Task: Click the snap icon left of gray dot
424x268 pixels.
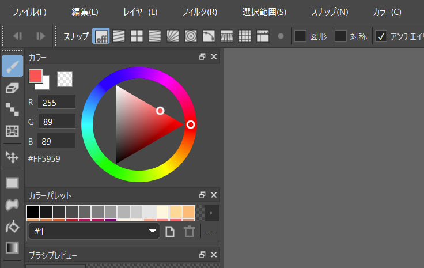Action: coord(263,36)
